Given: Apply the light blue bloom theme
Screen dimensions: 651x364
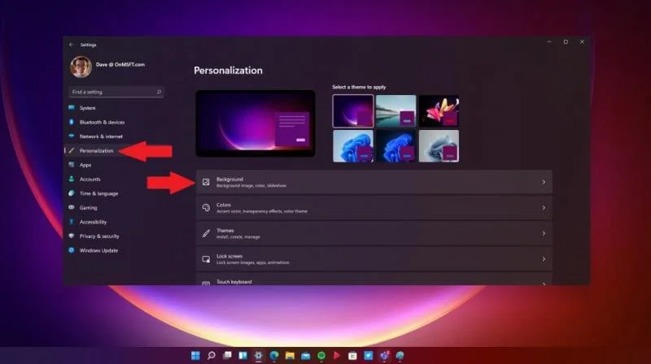Looking at the screenshot, I should click(353, 146).
